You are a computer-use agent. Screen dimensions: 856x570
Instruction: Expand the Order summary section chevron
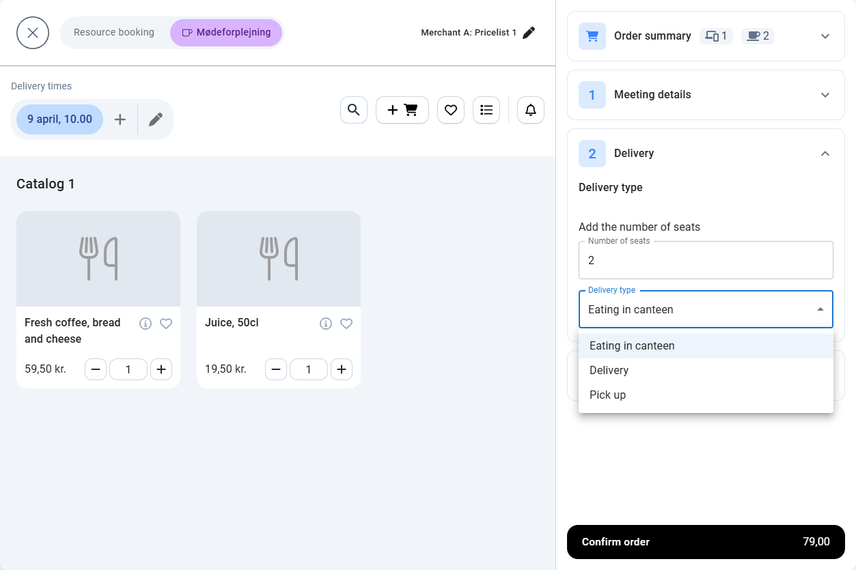(825, 36)
